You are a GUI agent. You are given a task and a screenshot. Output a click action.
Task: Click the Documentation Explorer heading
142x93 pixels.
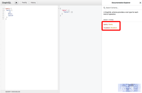click(x=121, y=3)
